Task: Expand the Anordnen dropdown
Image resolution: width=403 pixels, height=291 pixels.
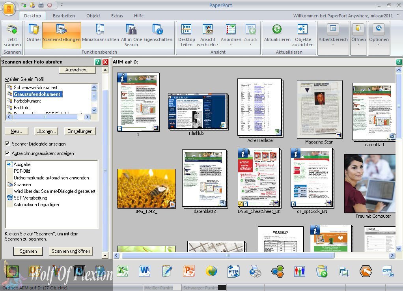Action: click(231, 45)
